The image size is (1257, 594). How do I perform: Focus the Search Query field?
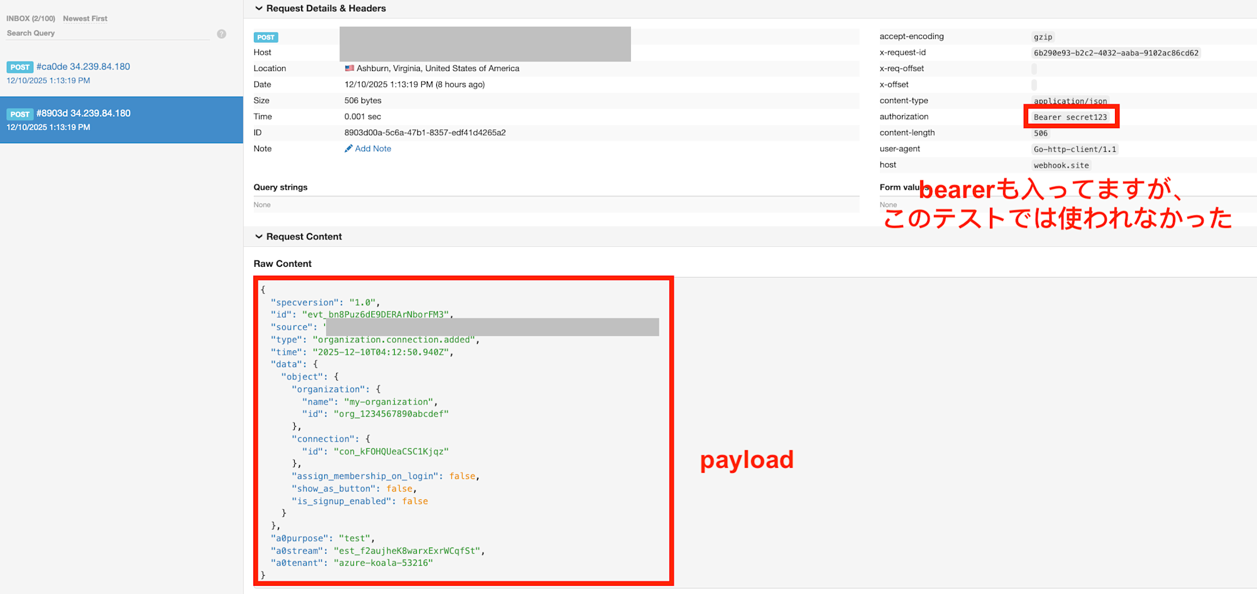pyautogui.click(x=108, y=33)
